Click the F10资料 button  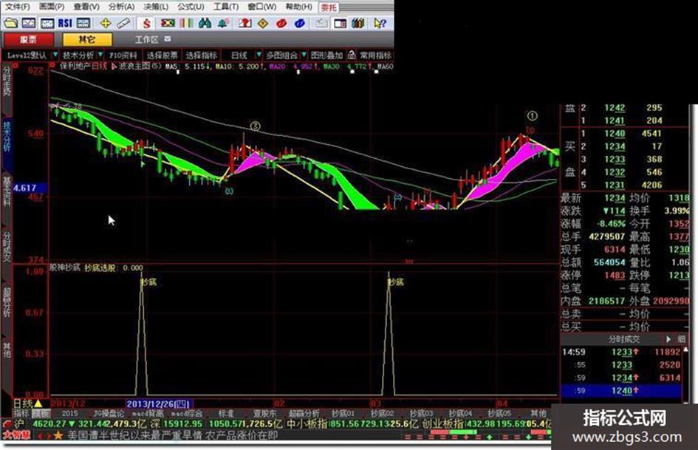coord(123,55)
